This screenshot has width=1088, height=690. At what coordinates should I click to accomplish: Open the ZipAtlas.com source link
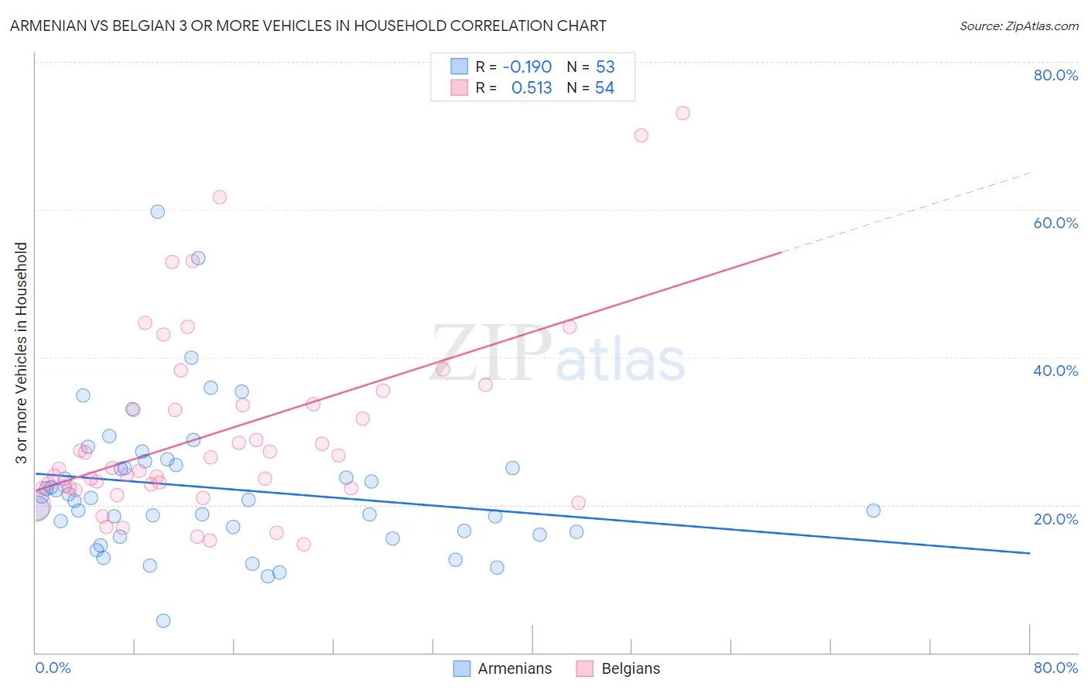click(x=1019, y=26)
